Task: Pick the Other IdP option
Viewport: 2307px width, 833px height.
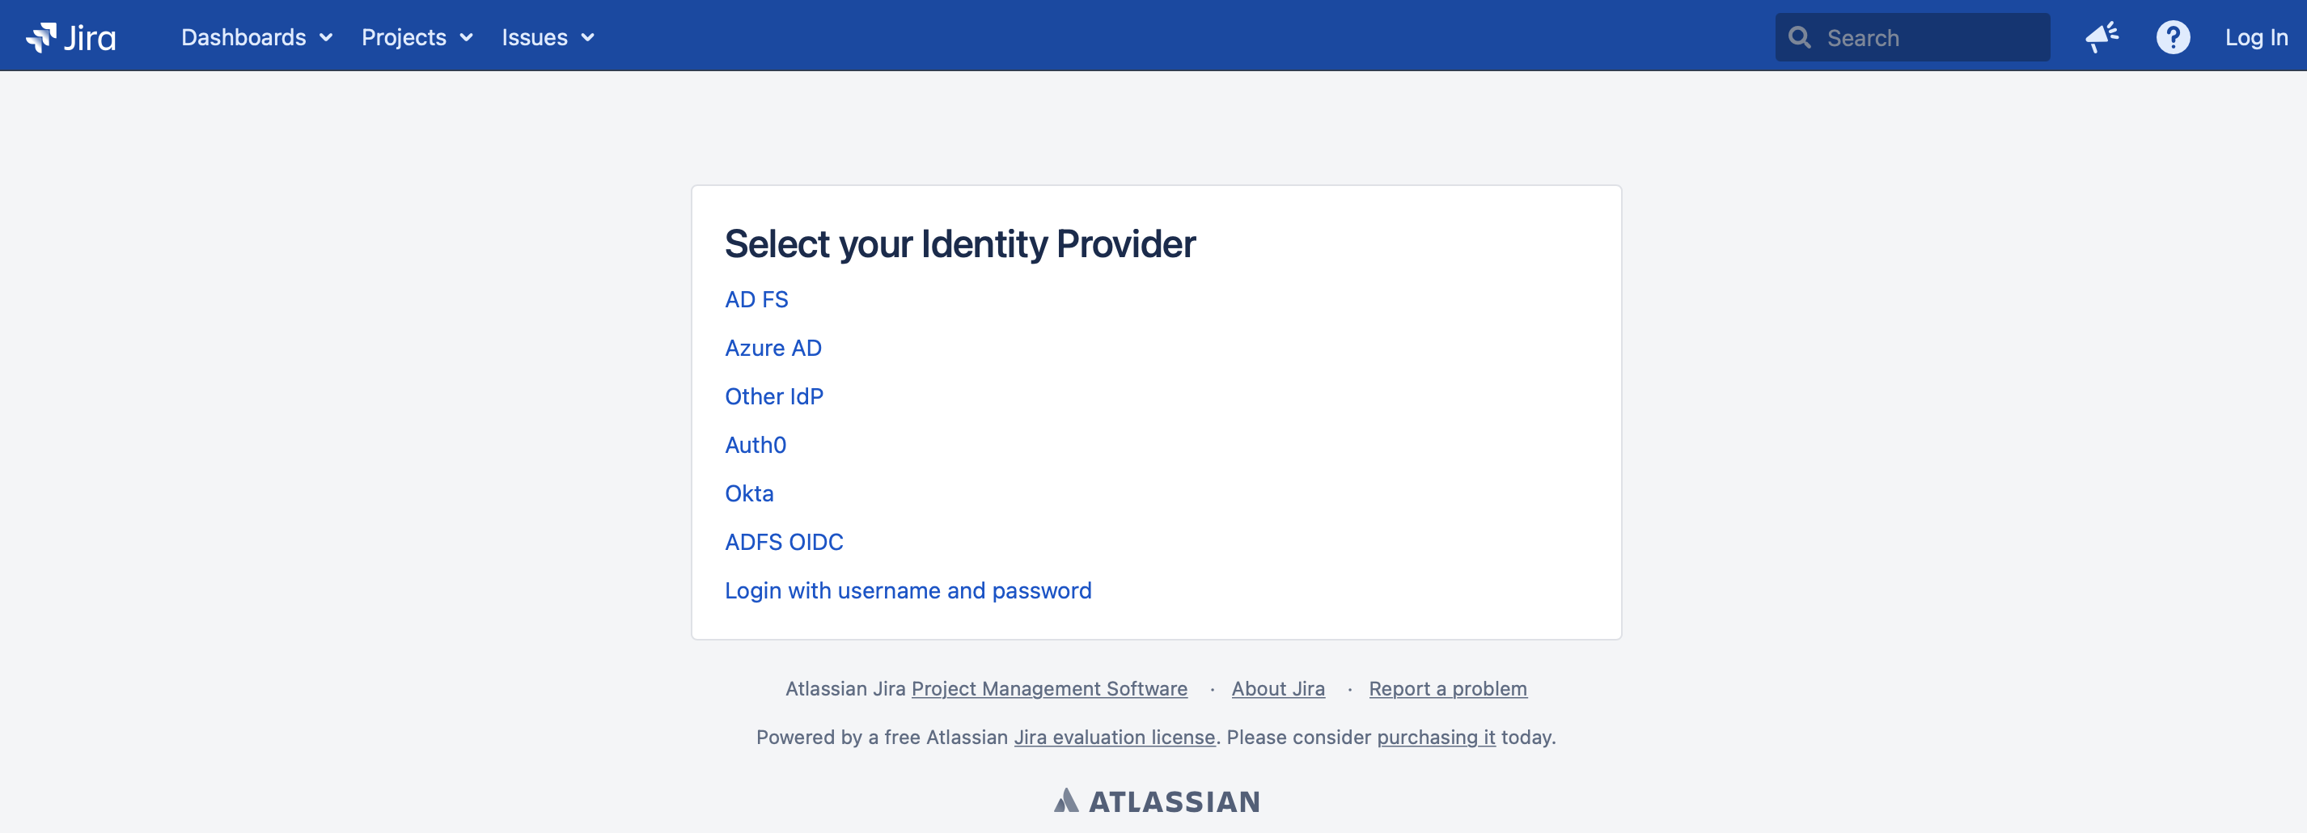Action: [x=774, y=396]
